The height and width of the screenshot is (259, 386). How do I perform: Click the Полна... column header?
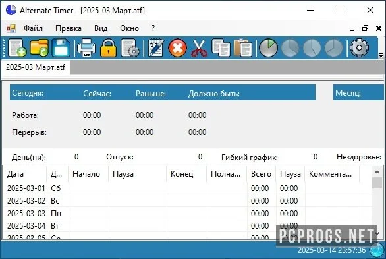(x=227, y=174)
